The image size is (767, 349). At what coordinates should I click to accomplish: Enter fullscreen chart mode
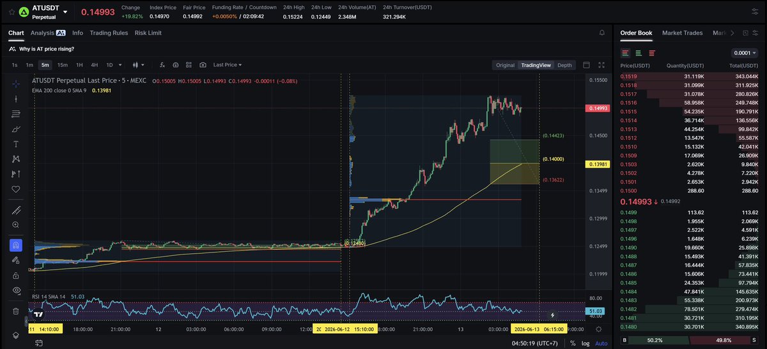(x=601, y=65)
